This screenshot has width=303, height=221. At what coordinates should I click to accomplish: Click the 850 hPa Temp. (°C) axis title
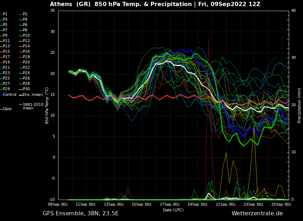click(47, 105)
